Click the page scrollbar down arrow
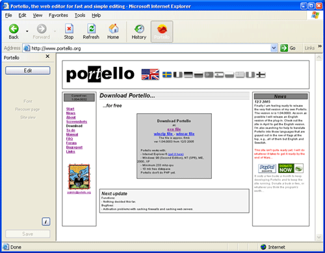 click(x=318, y=237)
